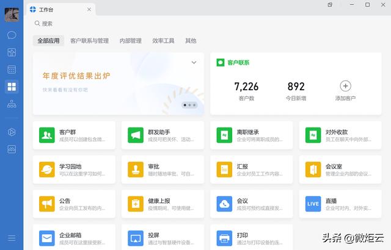Open the 打印 print app
This screenshot has width=391, height=250.
coord(251,237)
